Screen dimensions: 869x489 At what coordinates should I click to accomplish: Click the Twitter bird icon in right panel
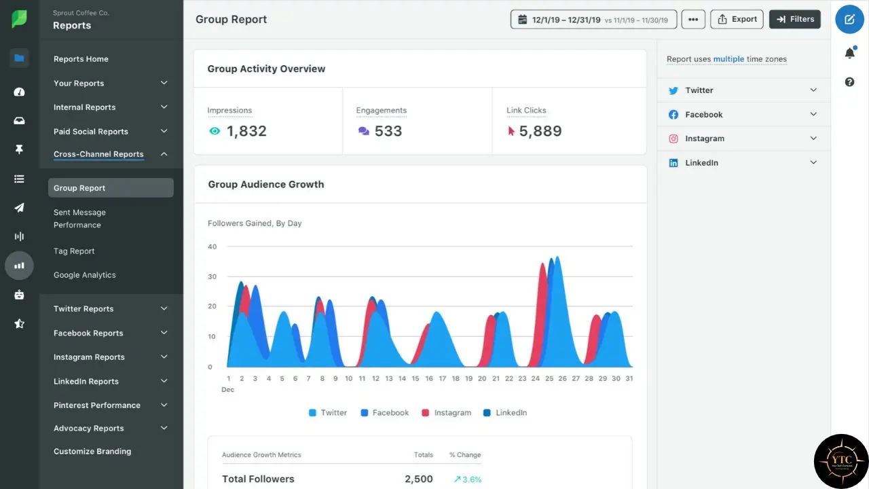click(x=673, y=90)
